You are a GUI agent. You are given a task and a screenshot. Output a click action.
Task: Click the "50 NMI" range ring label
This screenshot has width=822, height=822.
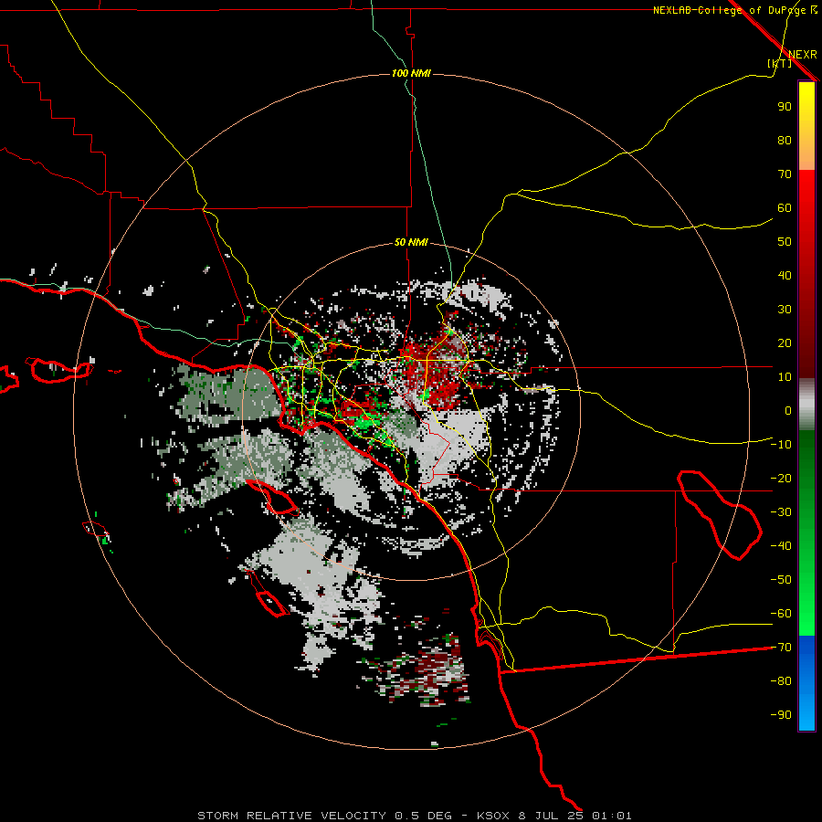tap(411, 242)
